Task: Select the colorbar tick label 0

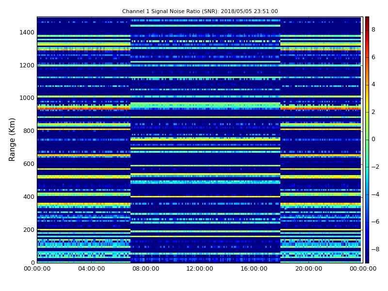Action: click(373, 139)
